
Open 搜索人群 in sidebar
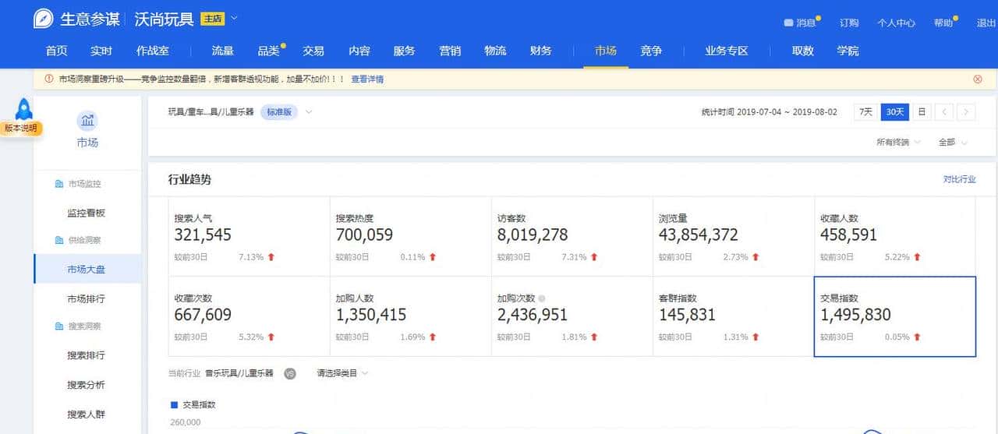(x=86, y=414)
